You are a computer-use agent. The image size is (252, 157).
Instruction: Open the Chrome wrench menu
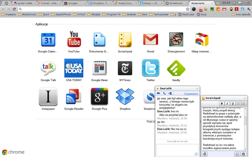(248, 9)
